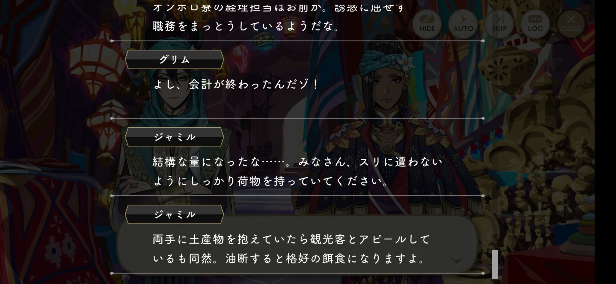The image size is (616, 284).
Task: Click the log scrollbar thumb
Action: pyautogui.click(x=495, y=265)
